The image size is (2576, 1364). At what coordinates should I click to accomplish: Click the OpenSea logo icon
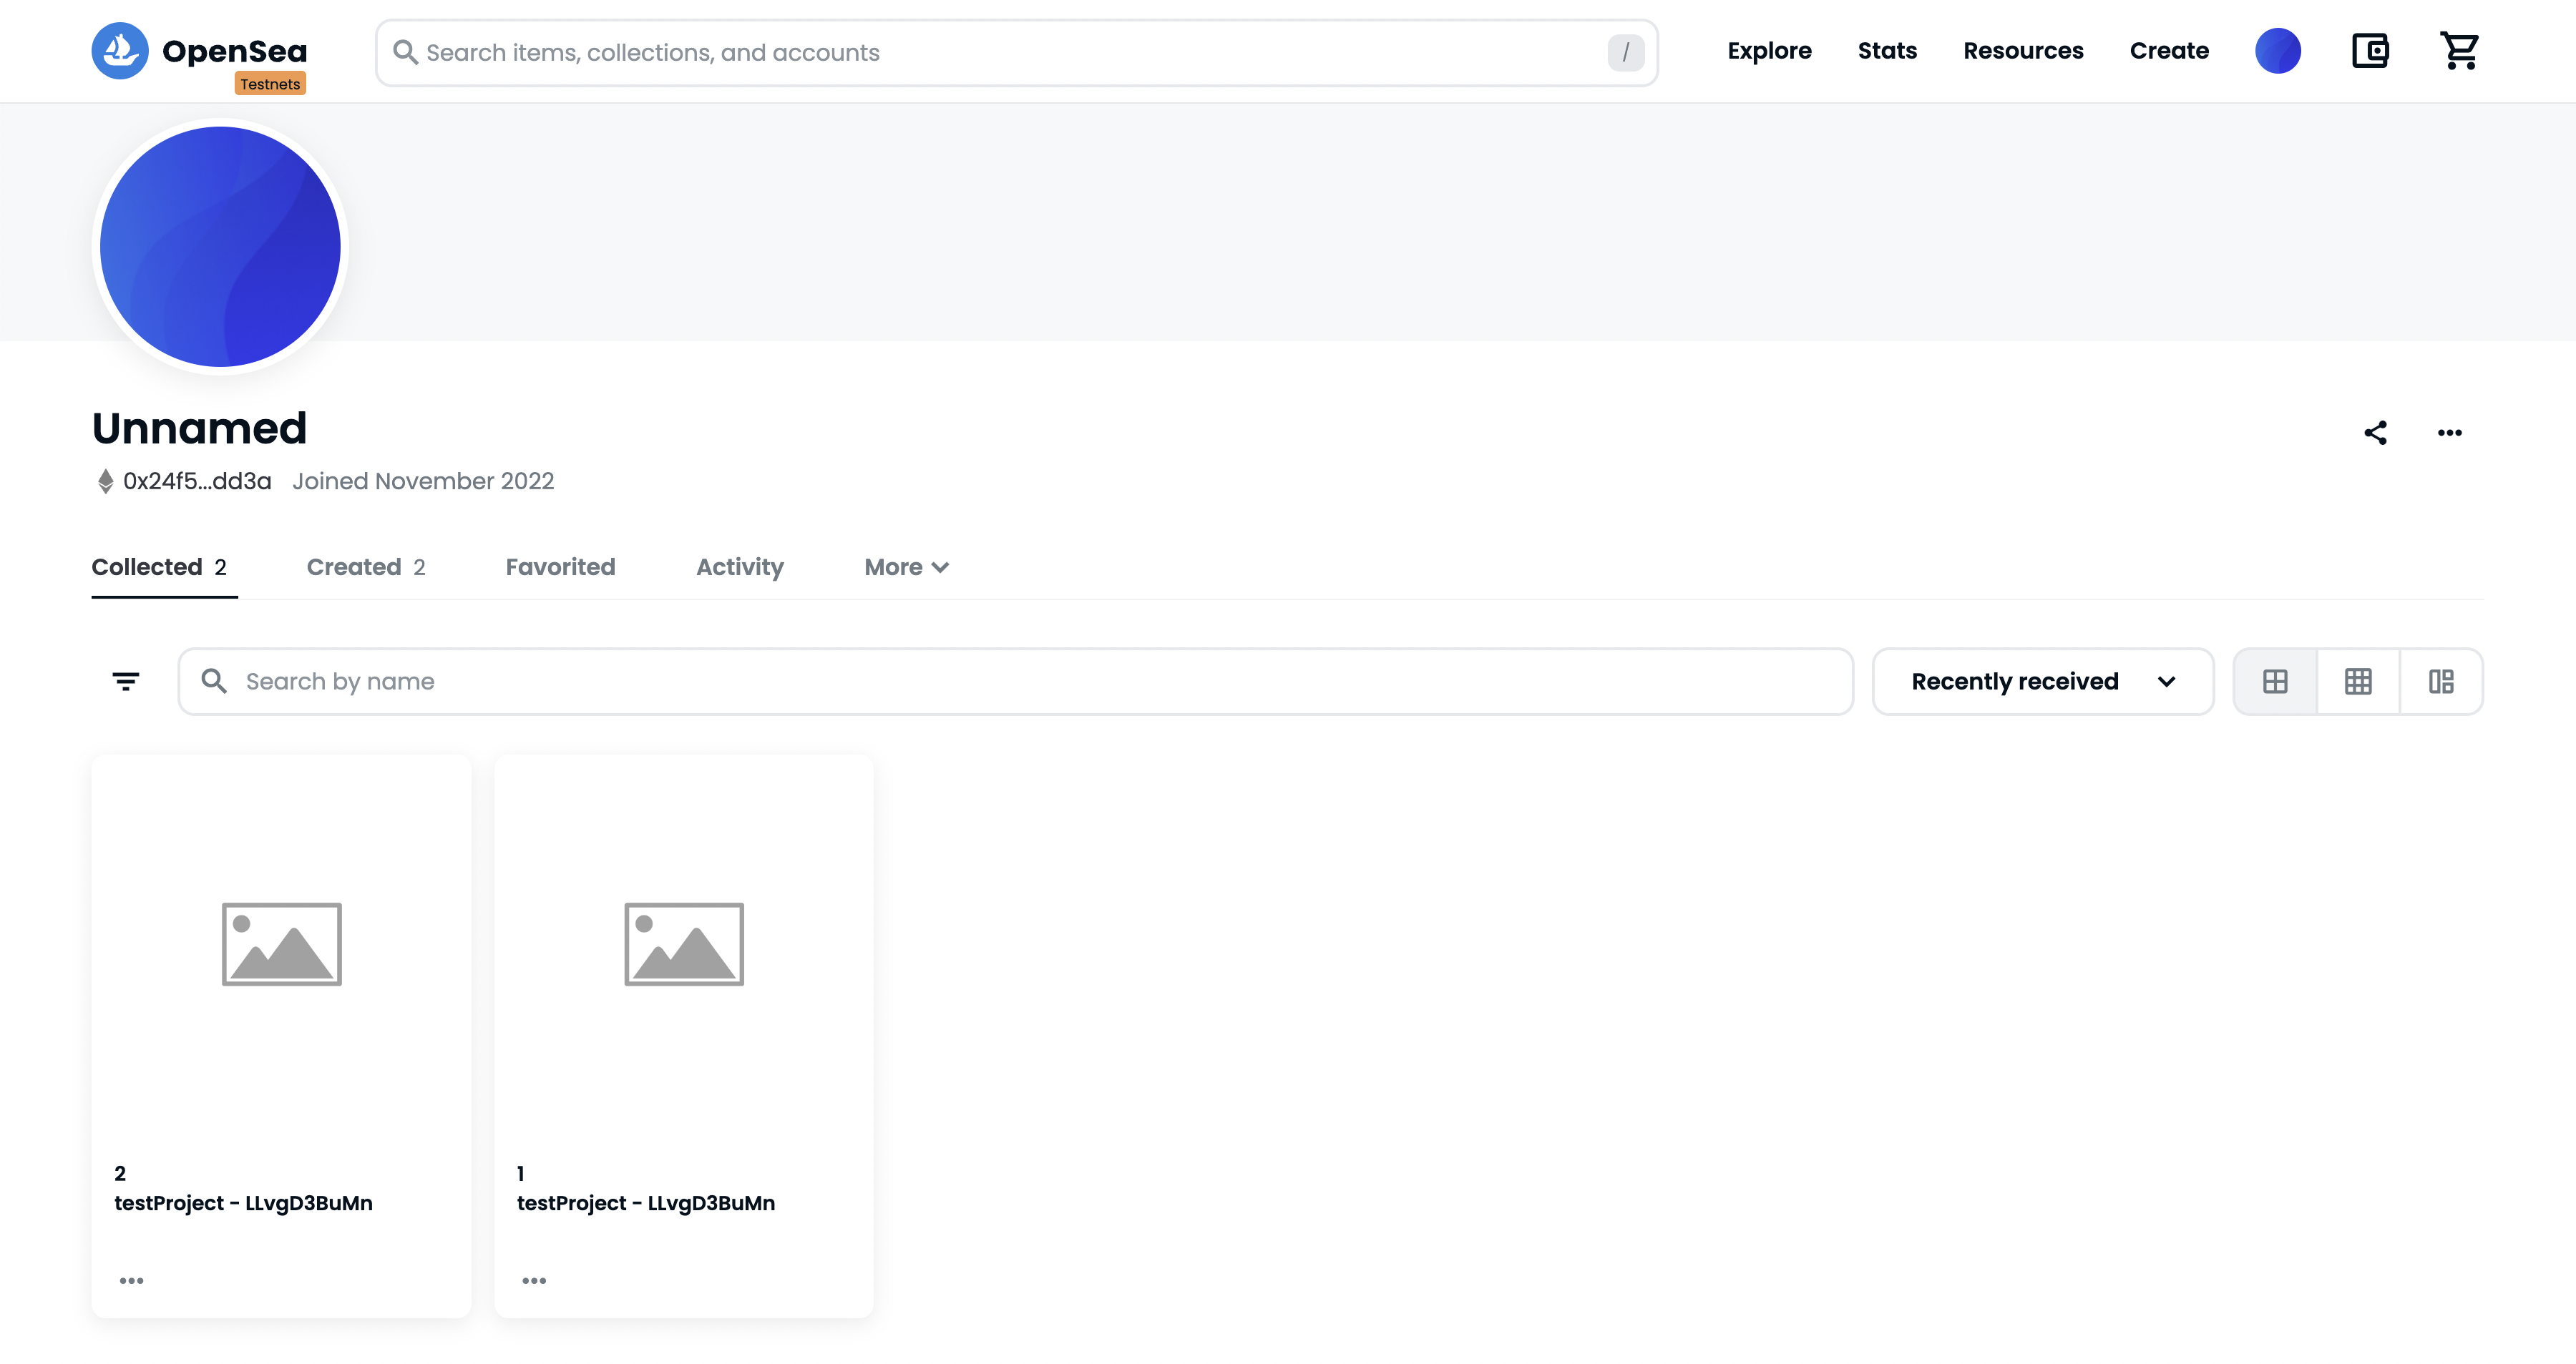point(120,51)
